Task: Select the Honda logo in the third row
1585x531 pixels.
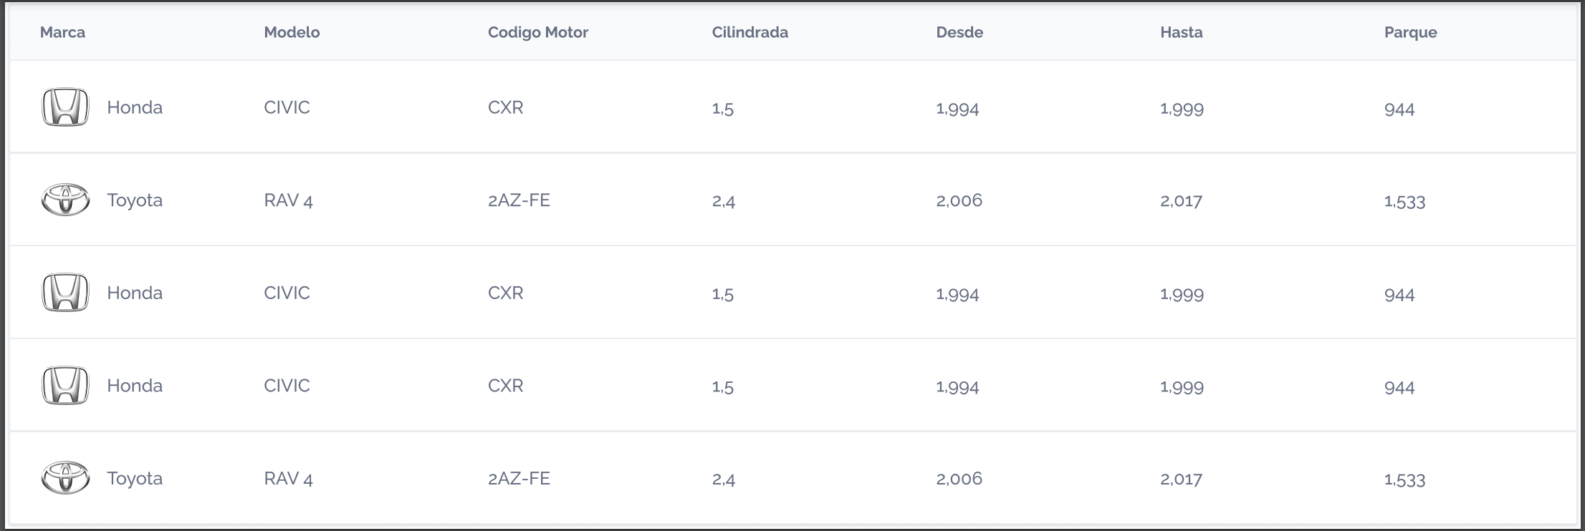Action: pyautogui.click(x=65, y=293)
